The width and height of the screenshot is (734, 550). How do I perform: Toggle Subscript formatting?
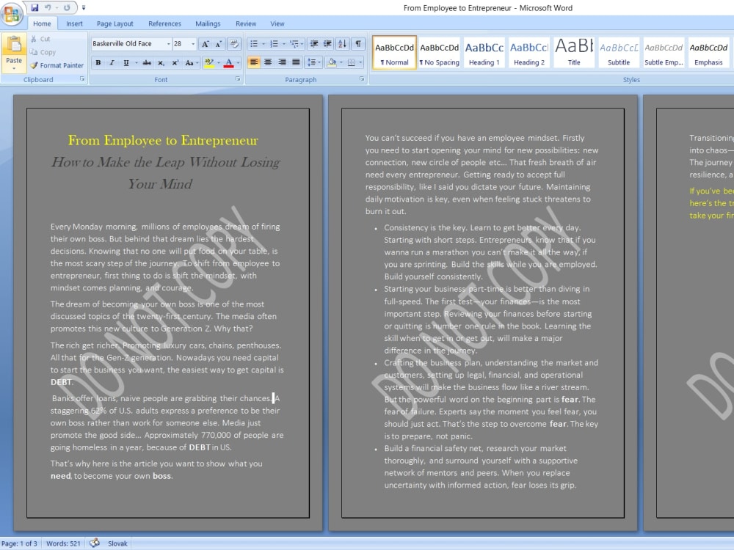coord(161,62)
